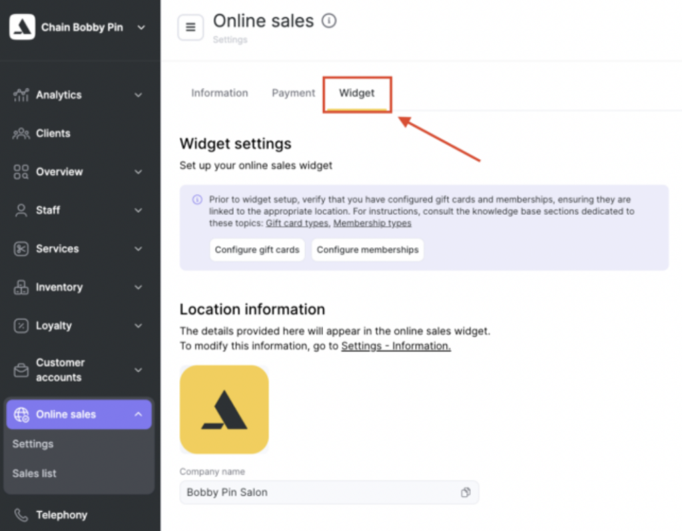Image resolution: width=682 pixels, height=531 pixels.
Task: Click Configure memberships button
Action: [x=368, y=250]
